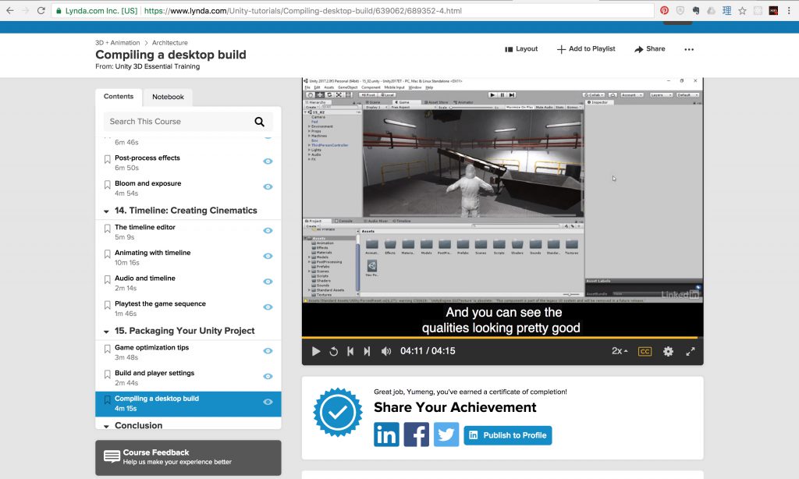Bookmark the Bloom and exposure lesson
799x479 pixels.
click(107, 185)
